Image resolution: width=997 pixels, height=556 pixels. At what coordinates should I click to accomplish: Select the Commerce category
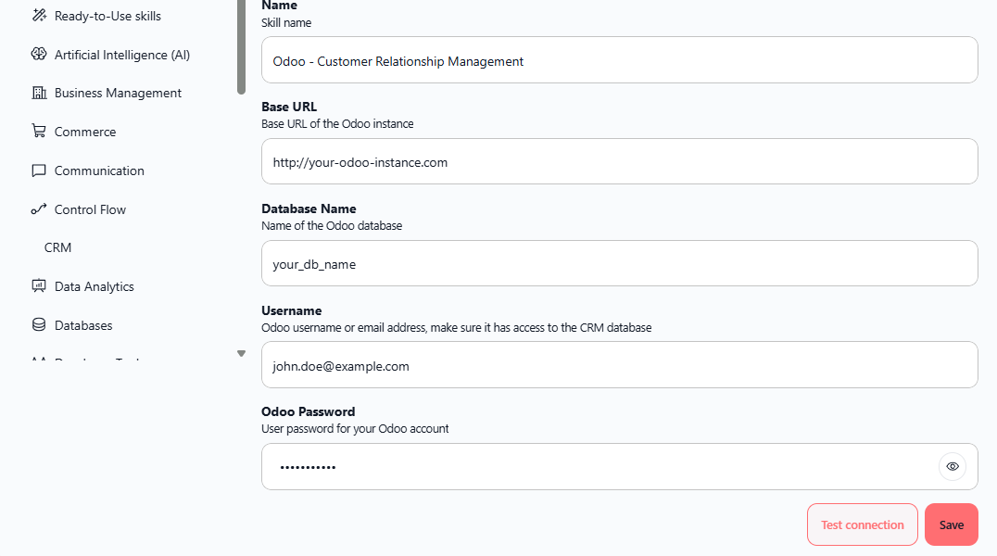point(85,132)
